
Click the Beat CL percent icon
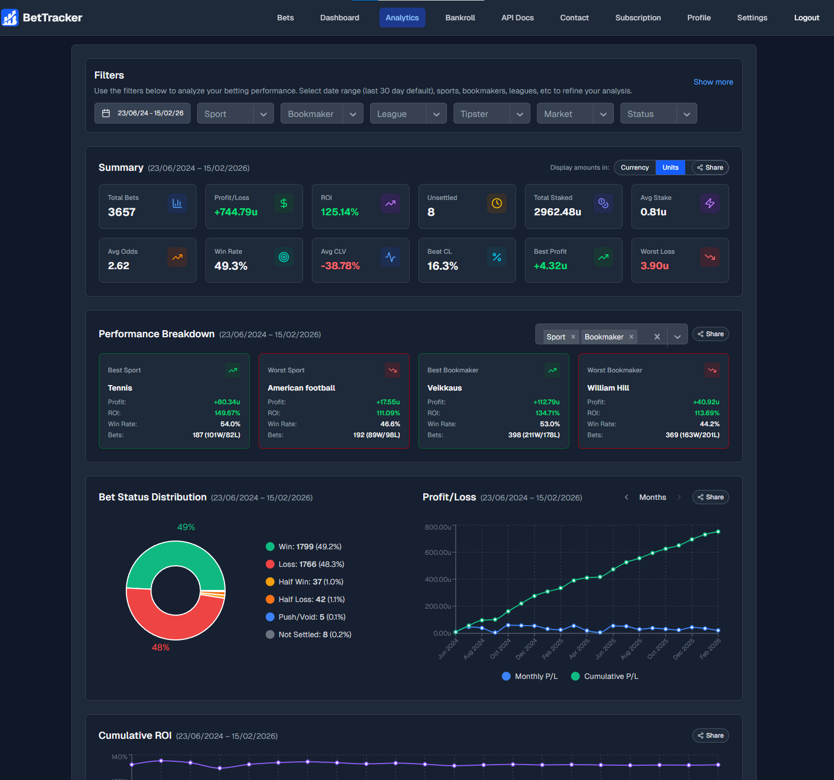pyautogui.click(x=496, y=257)
